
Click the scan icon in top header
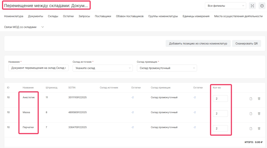(252, 6)
